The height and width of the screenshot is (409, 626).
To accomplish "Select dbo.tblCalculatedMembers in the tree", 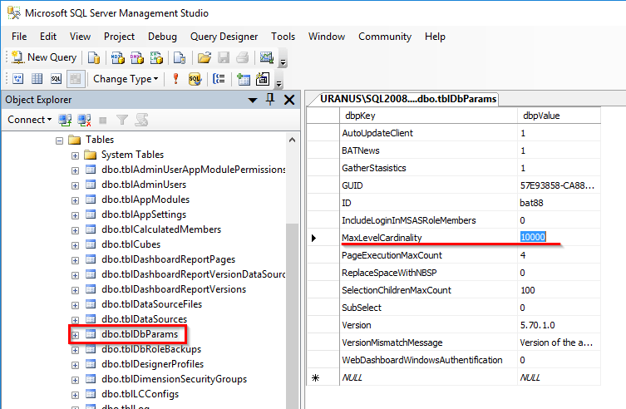I will click(x=161, y=229).
